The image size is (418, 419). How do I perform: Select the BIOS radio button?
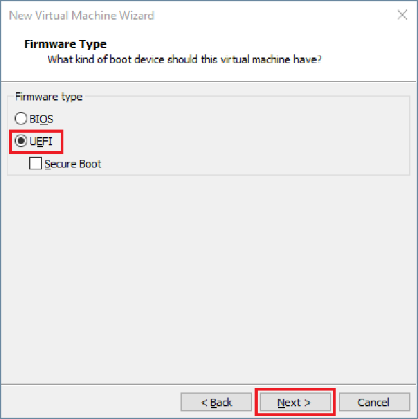coord(22,118)
